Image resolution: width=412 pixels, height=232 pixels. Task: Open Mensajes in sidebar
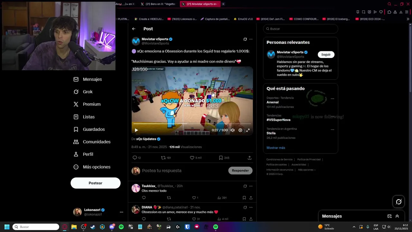click(x=88, y=79)
